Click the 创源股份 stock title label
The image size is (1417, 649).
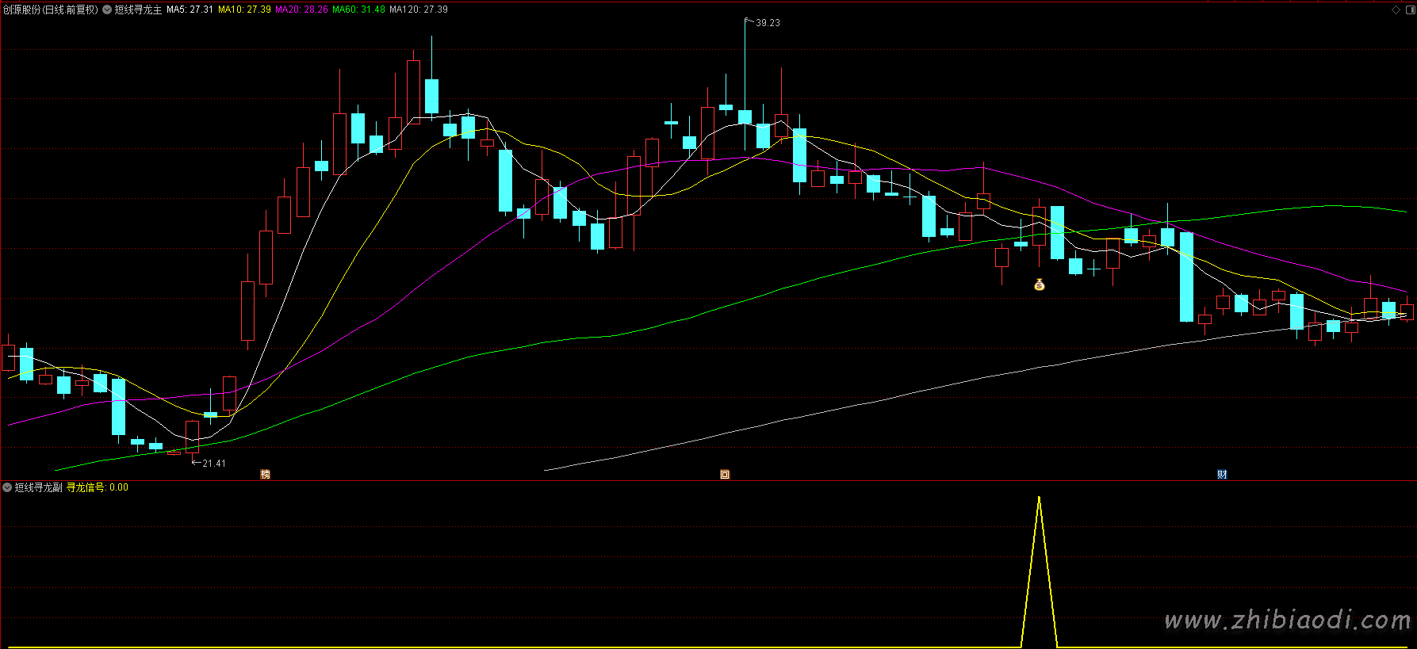pyautogui.click(x=50, y=10)
